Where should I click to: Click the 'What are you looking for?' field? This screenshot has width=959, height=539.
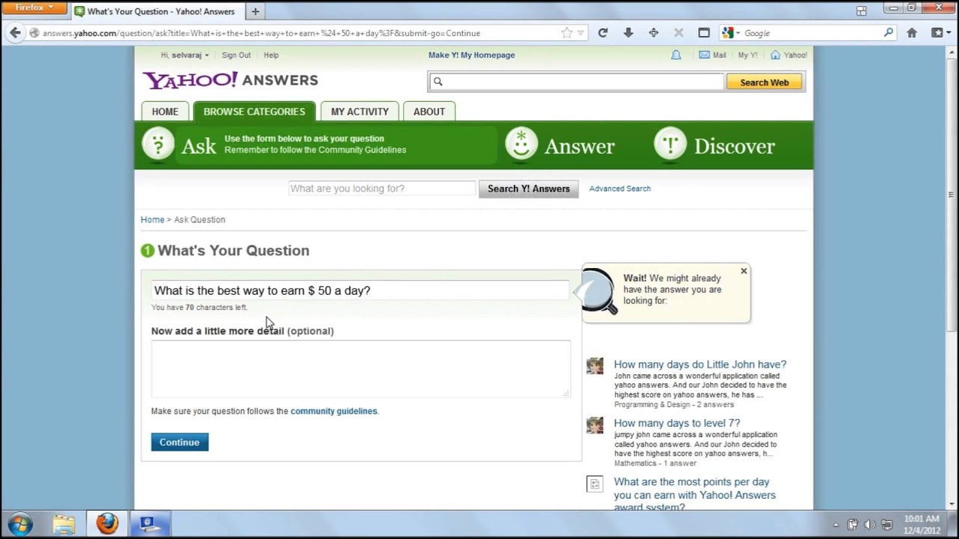coord(382,189)
